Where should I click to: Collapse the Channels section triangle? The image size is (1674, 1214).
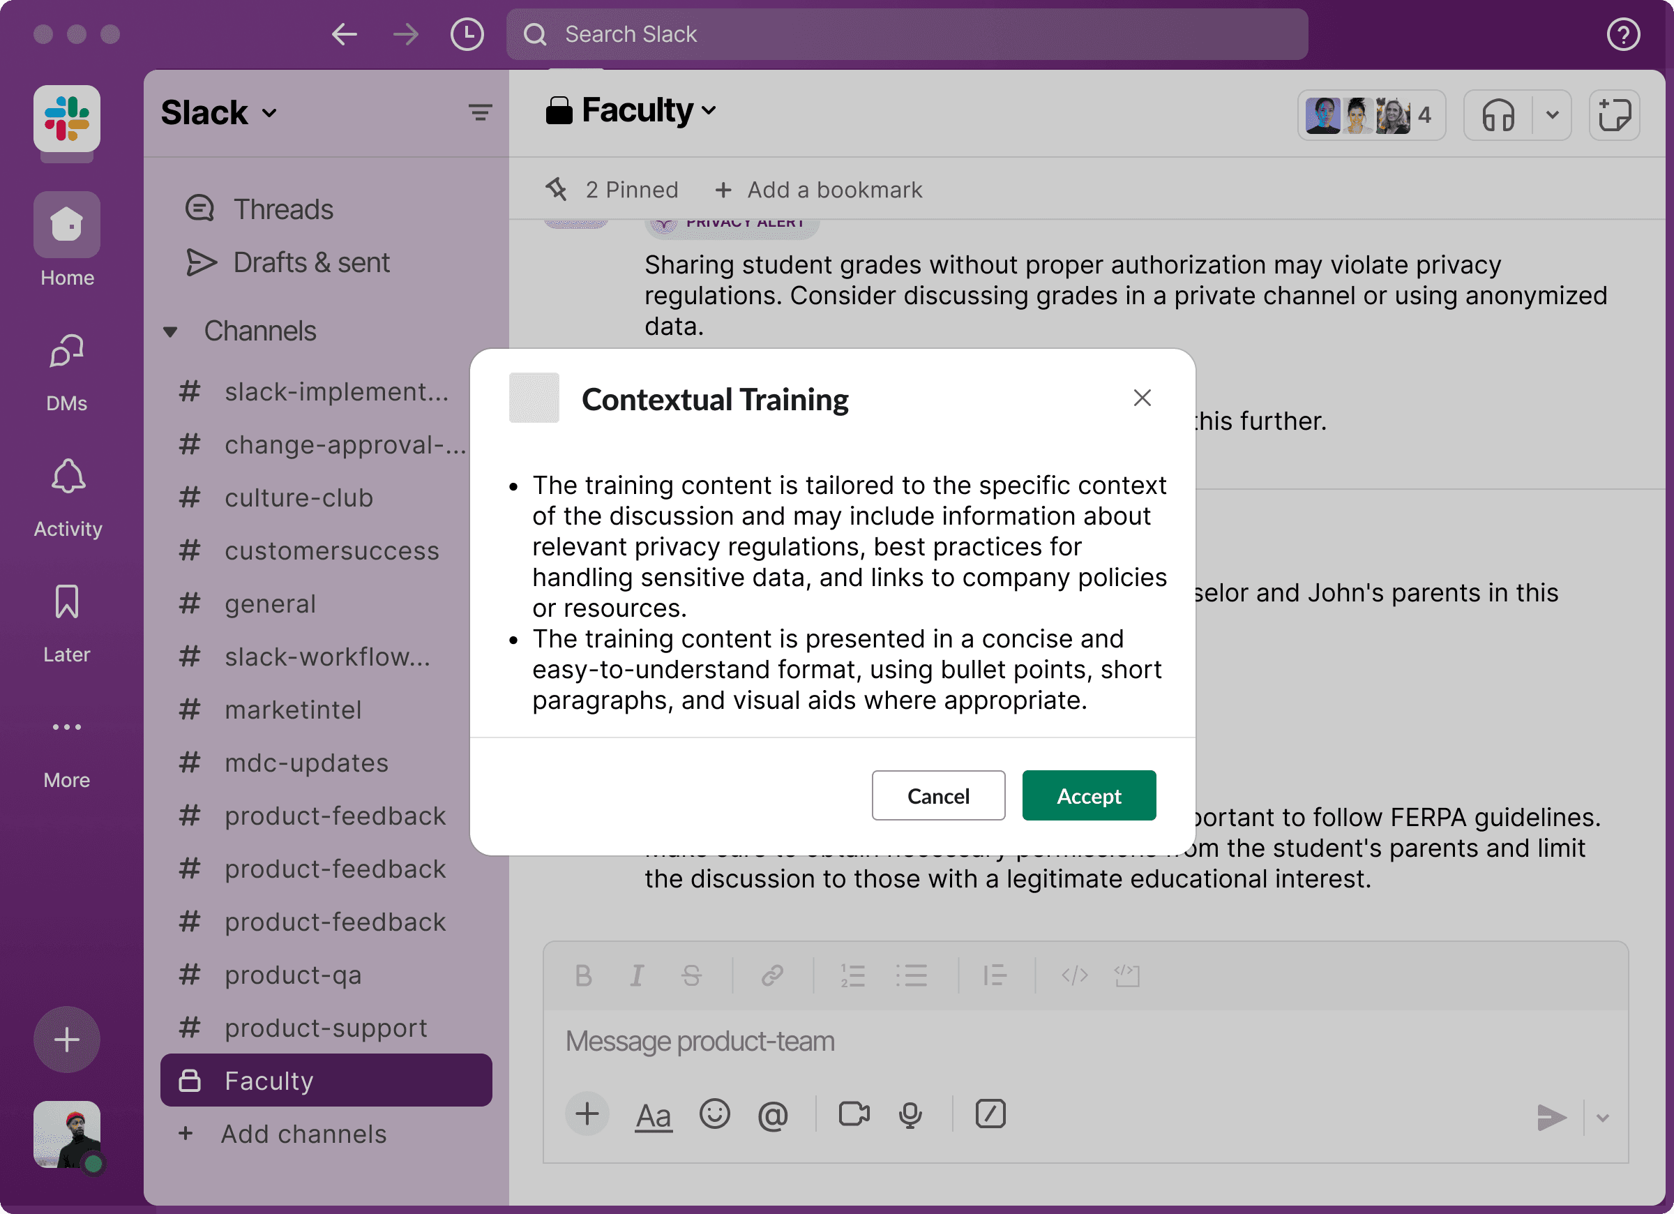pos(170,331)
